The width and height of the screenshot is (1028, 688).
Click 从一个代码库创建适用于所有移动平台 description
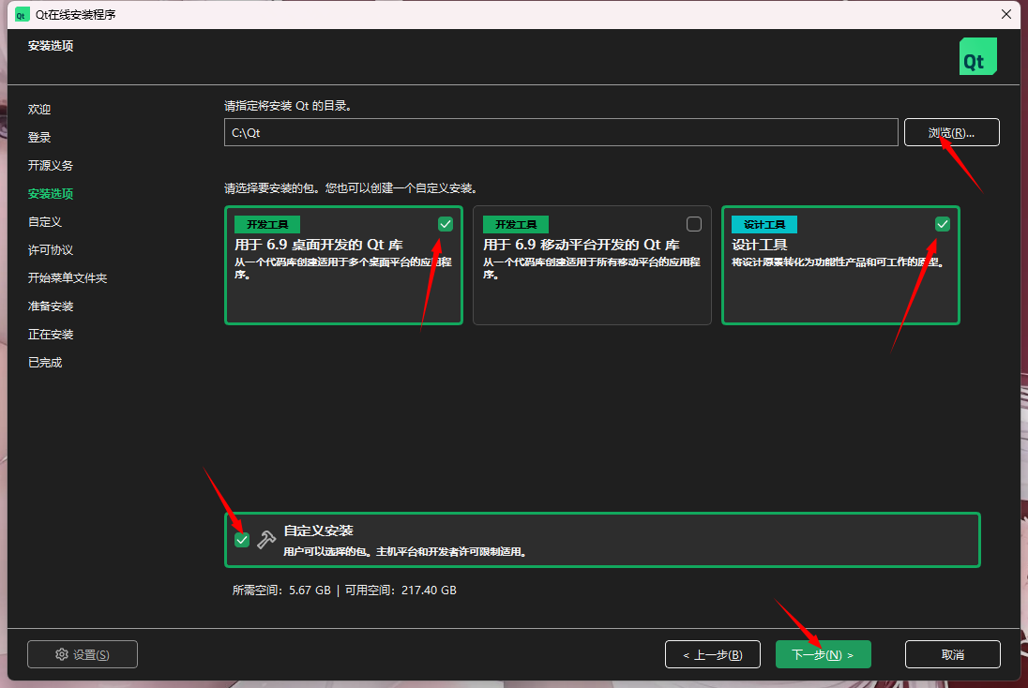[x=591, y=268]
